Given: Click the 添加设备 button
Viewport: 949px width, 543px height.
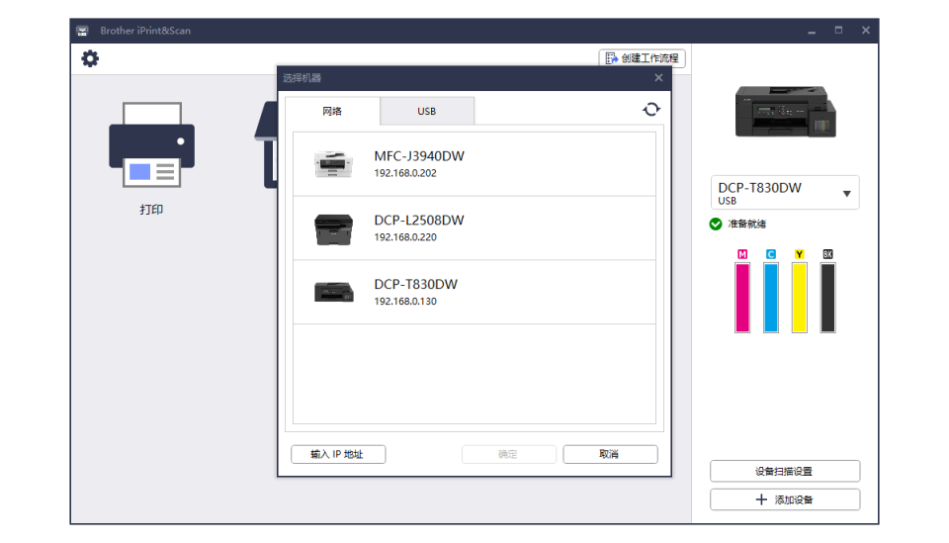Looking at the screenshot, I should (x=785, y=500).
